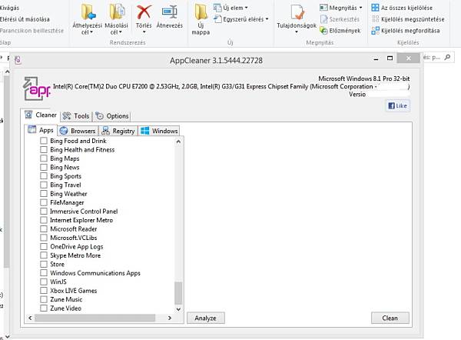Screen dimensions: 461x340
Task: Open the Megnyitás dropdown in the ribbon
Action: tap(340, 8)
